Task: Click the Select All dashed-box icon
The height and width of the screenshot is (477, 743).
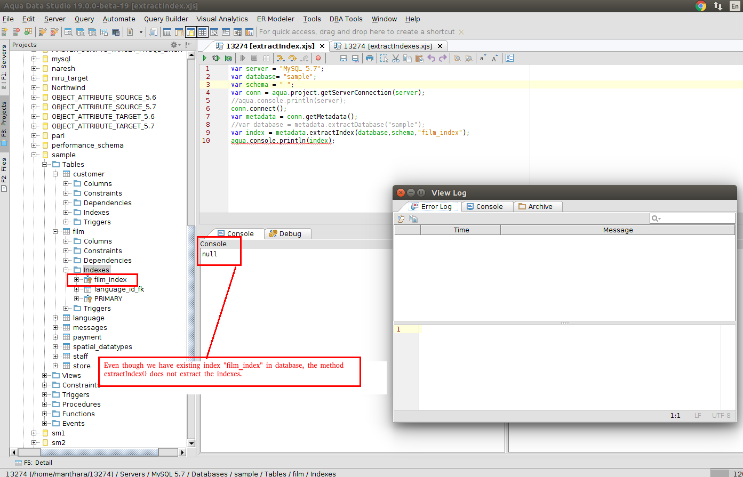Action: click(x=384, y=58)
